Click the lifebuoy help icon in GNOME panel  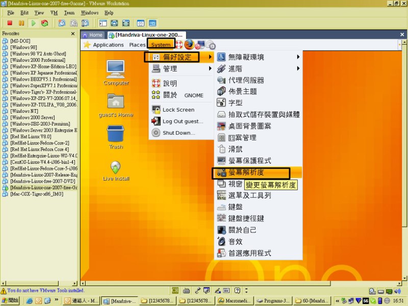pyautogui.click(x=179, y=44)
